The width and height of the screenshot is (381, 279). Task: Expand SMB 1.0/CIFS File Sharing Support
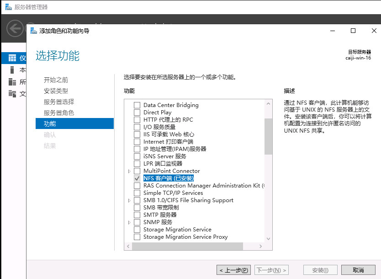point(129,200)
